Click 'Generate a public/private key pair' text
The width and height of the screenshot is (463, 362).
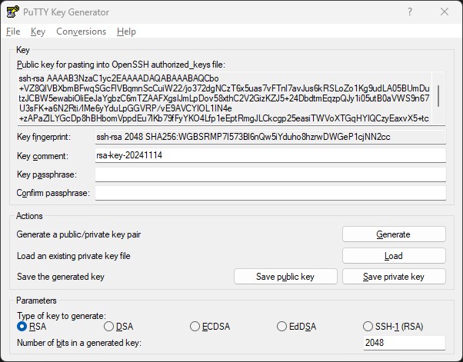tap(78, 234)
